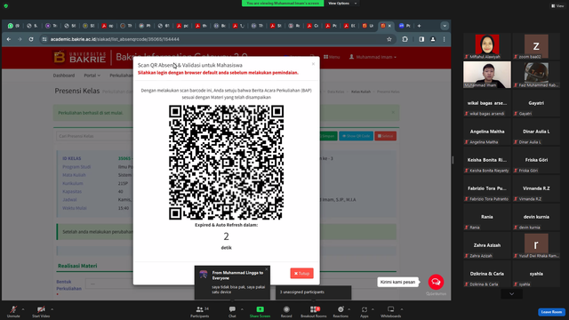Click the Kirimi kami pesan bubble
This screenshot has height=320, width=569.
point(397,282)
